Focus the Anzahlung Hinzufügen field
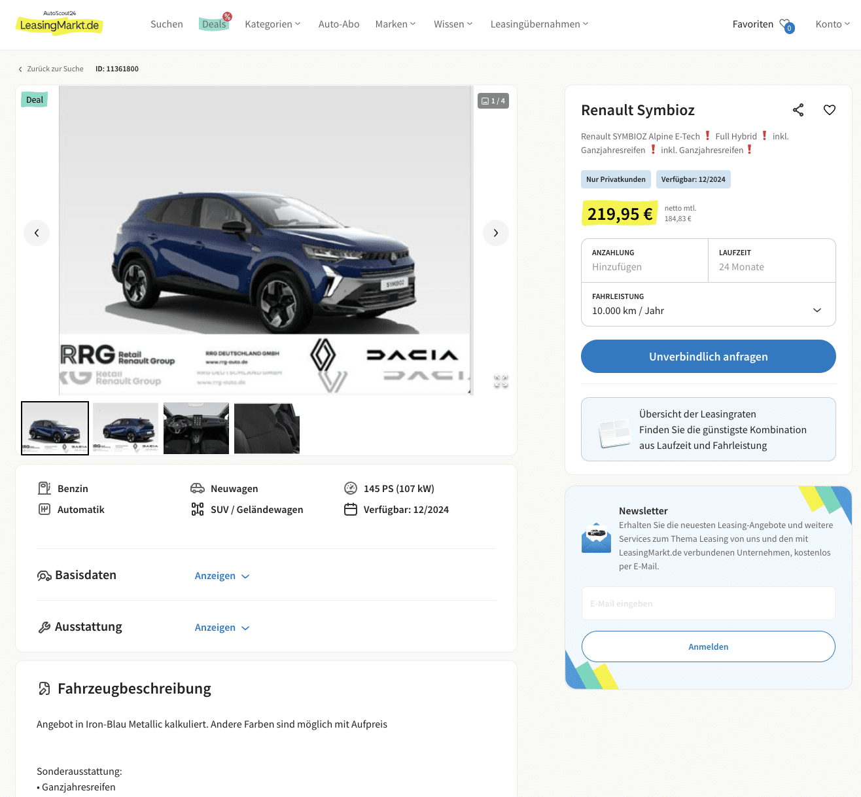The image size is (861, 797). [x=645, y=260]
